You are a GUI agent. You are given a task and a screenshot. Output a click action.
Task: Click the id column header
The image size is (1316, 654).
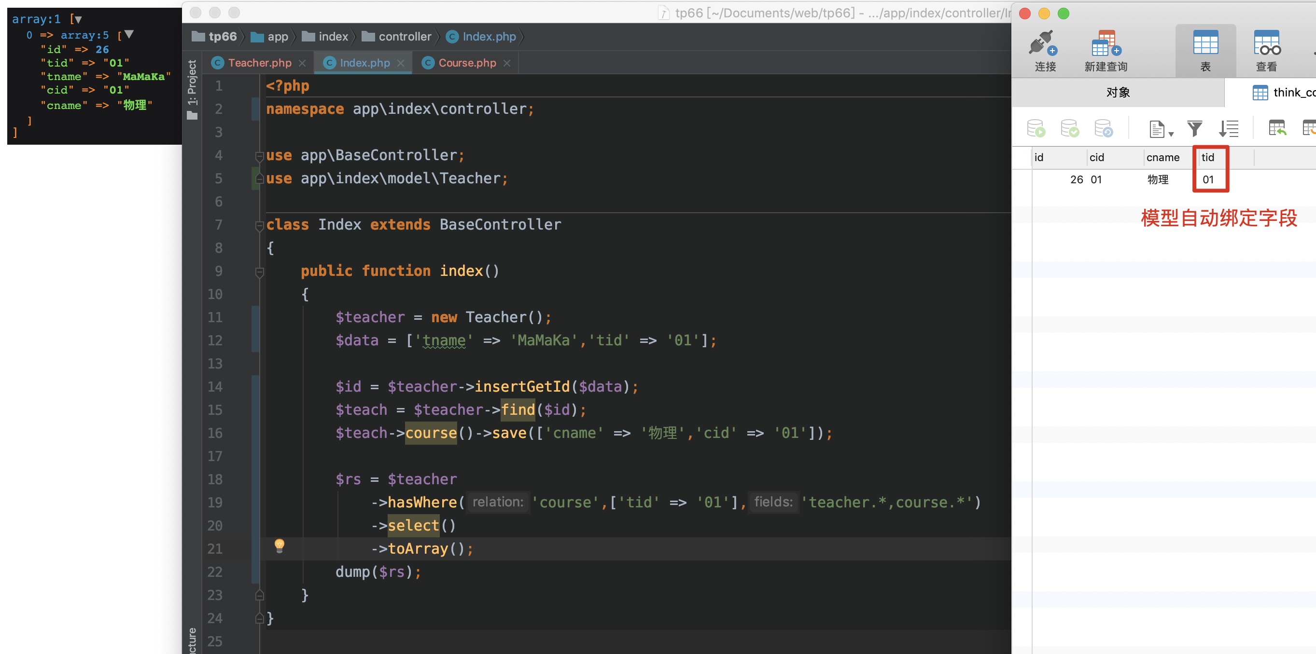(x=1059, y=157)
